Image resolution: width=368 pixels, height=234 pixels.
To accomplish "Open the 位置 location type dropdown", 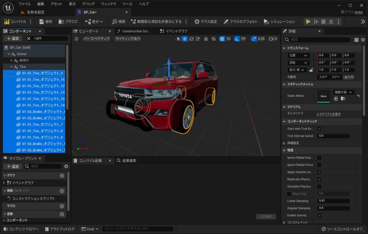I will pyautogui.click(x=299, y=56).
